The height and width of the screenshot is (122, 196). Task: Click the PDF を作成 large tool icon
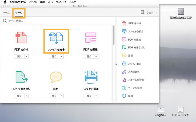pyautogui.click(x=21, y=38)
